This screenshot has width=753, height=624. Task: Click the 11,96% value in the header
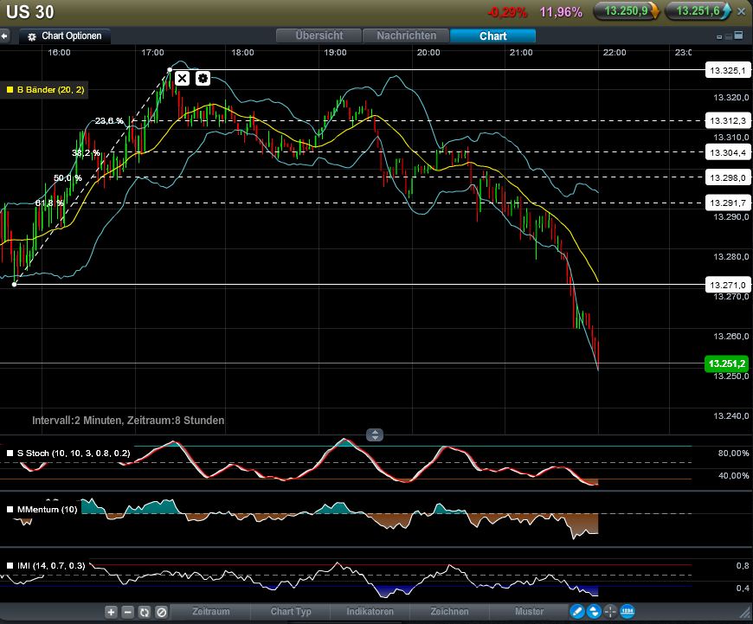pos(561,12)
